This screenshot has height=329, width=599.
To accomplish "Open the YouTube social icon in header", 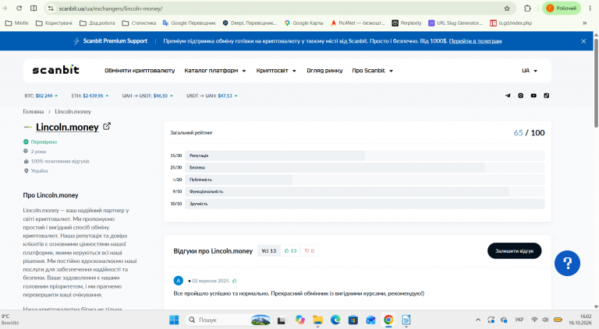I will coord(533,96).
